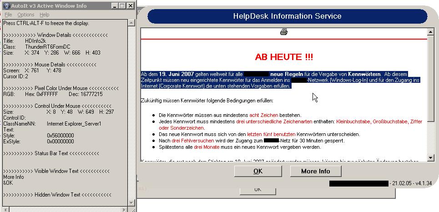Click the printer icon above the message

(x=284, y=32)
